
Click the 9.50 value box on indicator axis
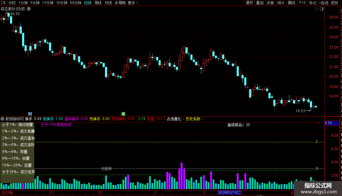(332, 123)
